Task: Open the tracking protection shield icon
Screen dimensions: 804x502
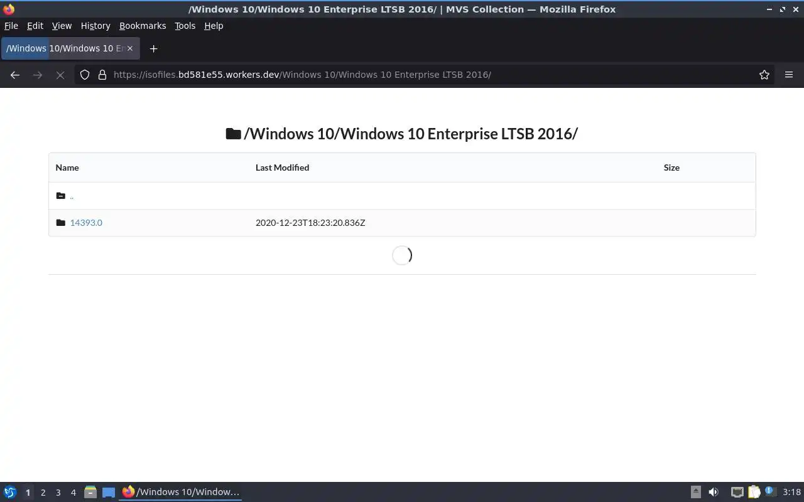Action: click(x=85, y=75)
